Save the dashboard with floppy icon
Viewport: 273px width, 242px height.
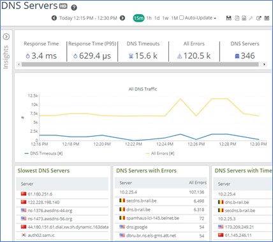(229, 18)
